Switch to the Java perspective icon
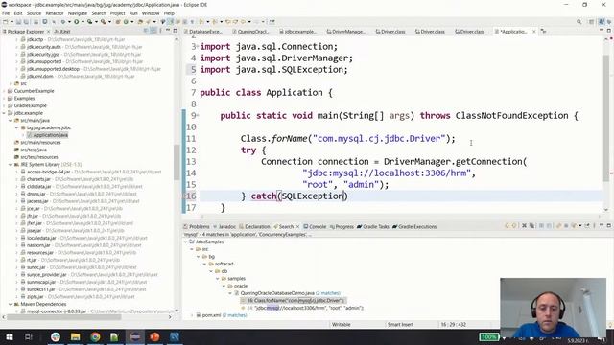 602,22
